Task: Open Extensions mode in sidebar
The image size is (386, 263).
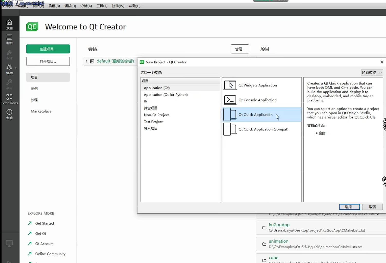Action: (x=9, y=99)
